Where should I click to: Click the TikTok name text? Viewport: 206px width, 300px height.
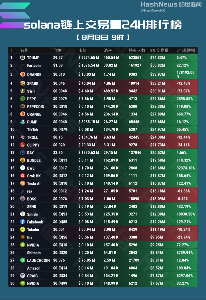click(33, 130)
